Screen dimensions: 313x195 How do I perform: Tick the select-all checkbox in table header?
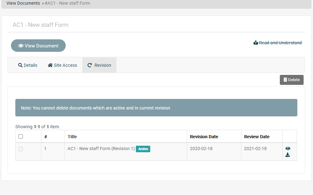pos(21,136)
